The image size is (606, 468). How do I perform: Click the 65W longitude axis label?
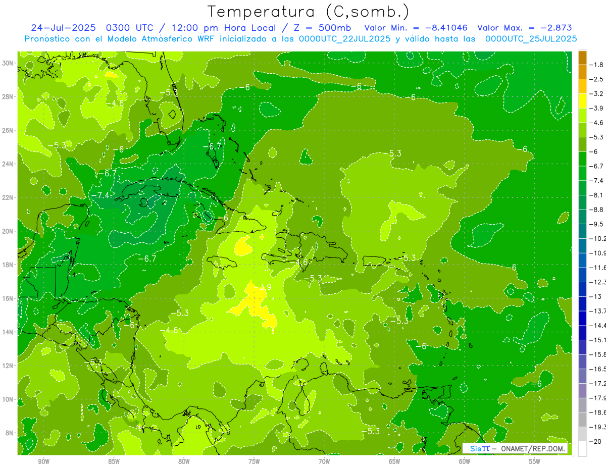(x=394, y=461)
